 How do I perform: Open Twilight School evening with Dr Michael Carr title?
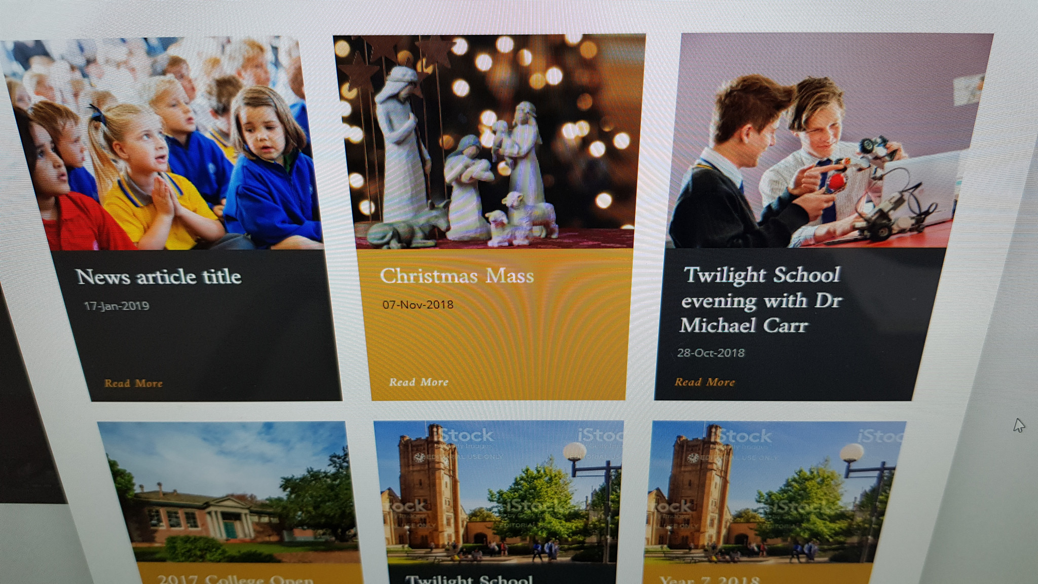(760, 300)
